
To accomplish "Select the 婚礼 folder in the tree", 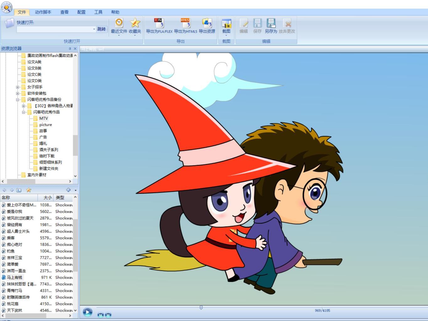I will pos(43,143).
